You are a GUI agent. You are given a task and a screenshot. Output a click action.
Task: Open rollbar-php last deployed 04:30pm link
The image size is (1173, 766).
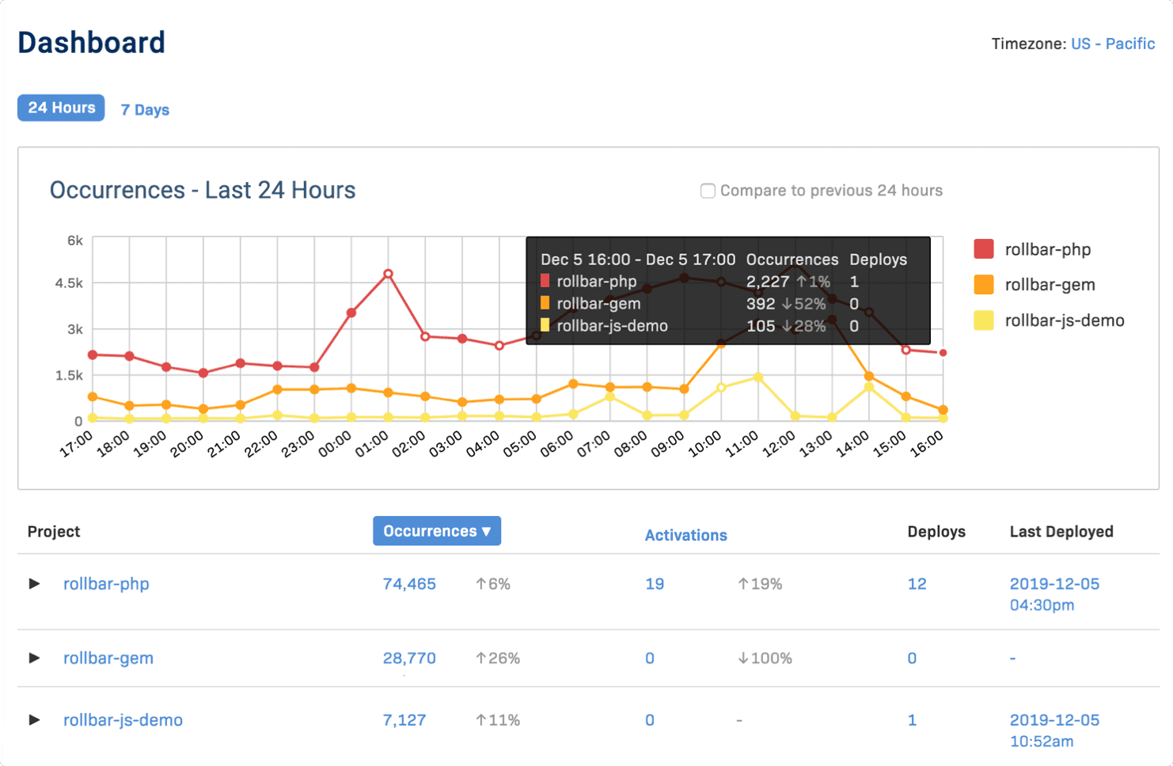pyautogui.click(x=1054, y=594)
